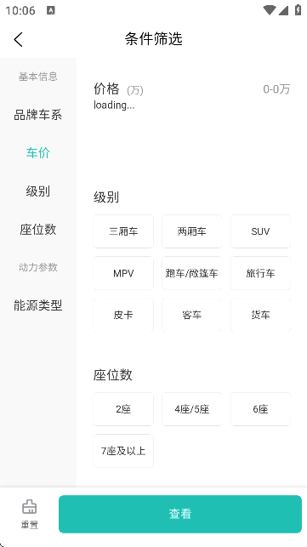The width and height of the screenshot is (307, 547).
Task: Choose the 两厢车 filter chip
Action: point(192,231)
